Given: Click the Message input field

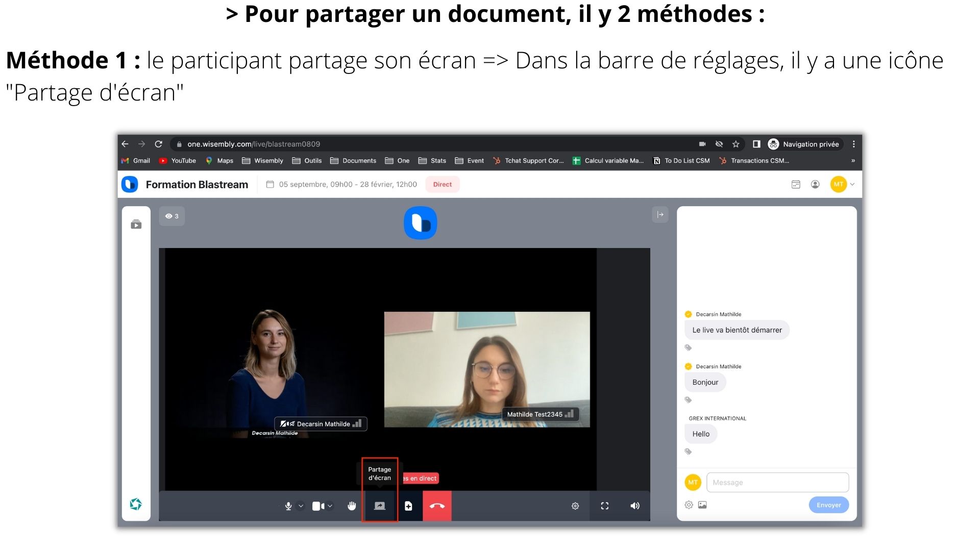Looking at the screenshot, I should click(x=777, y=482).
